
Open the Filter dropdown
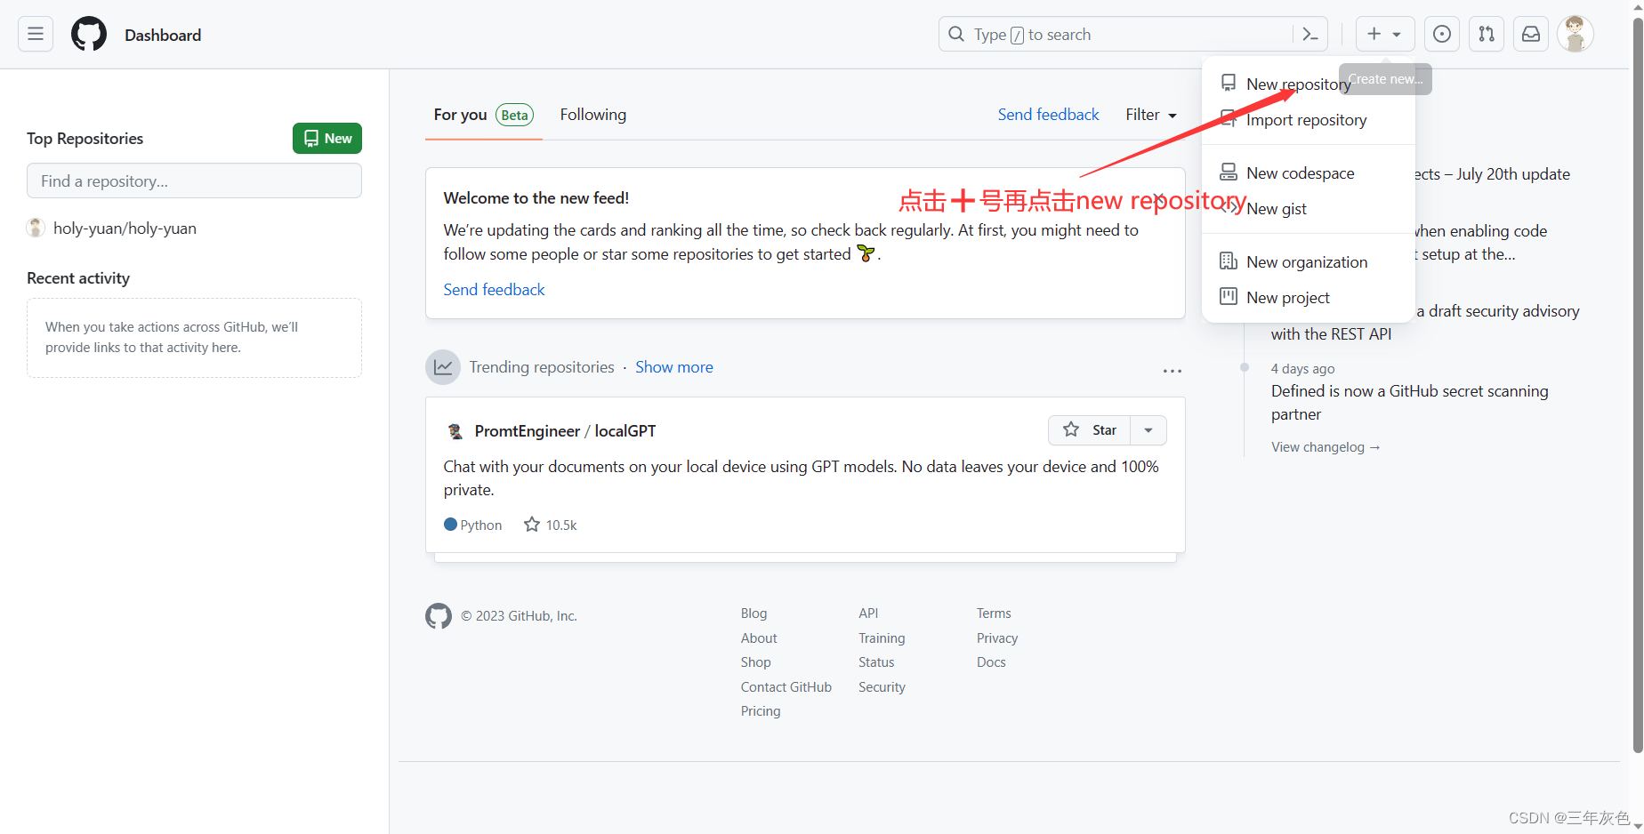pos(1149,114)
